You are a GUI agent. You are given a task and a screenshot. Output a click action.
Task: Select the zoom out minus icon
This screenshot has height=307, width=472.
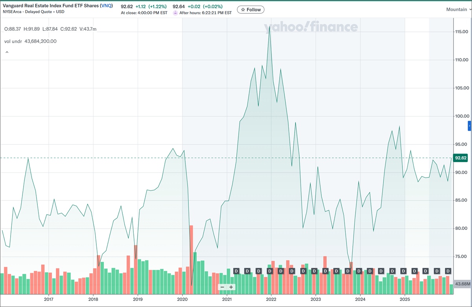(222, 287)
